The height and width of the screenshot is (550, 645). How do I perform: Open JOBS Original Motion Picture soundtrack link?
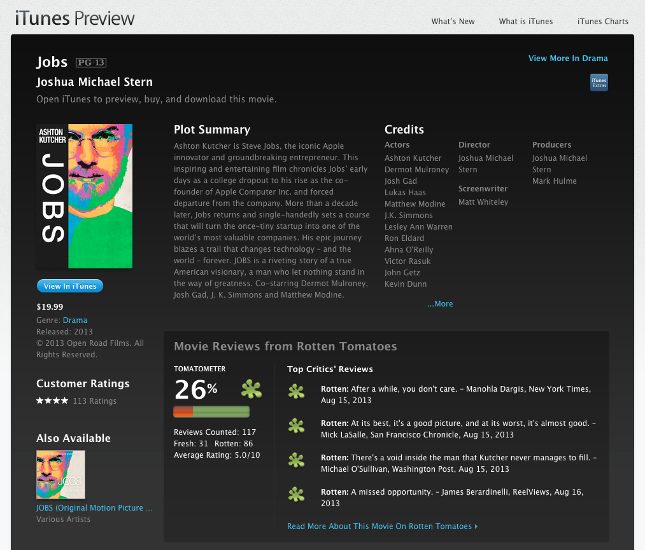[x=94, y=508]
